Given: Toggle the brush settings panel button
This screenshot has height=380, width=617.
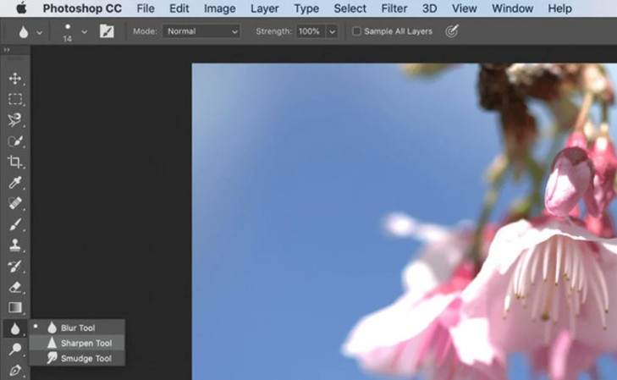Looking at the screenshot, I should click(x=107, y=31).
